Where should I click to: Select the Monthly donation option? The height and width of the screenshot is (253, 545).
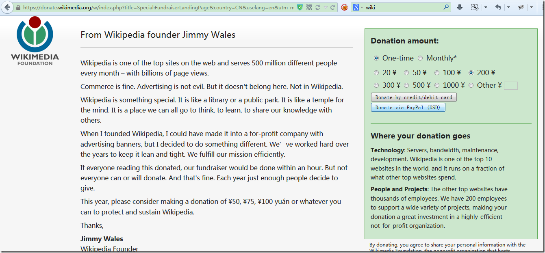420,58
